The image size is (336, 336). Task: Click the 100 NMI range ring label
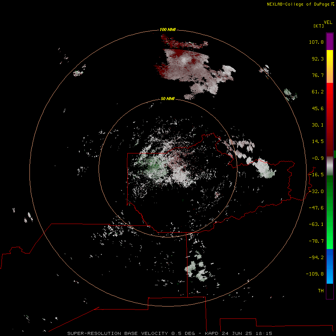[168, 29]
